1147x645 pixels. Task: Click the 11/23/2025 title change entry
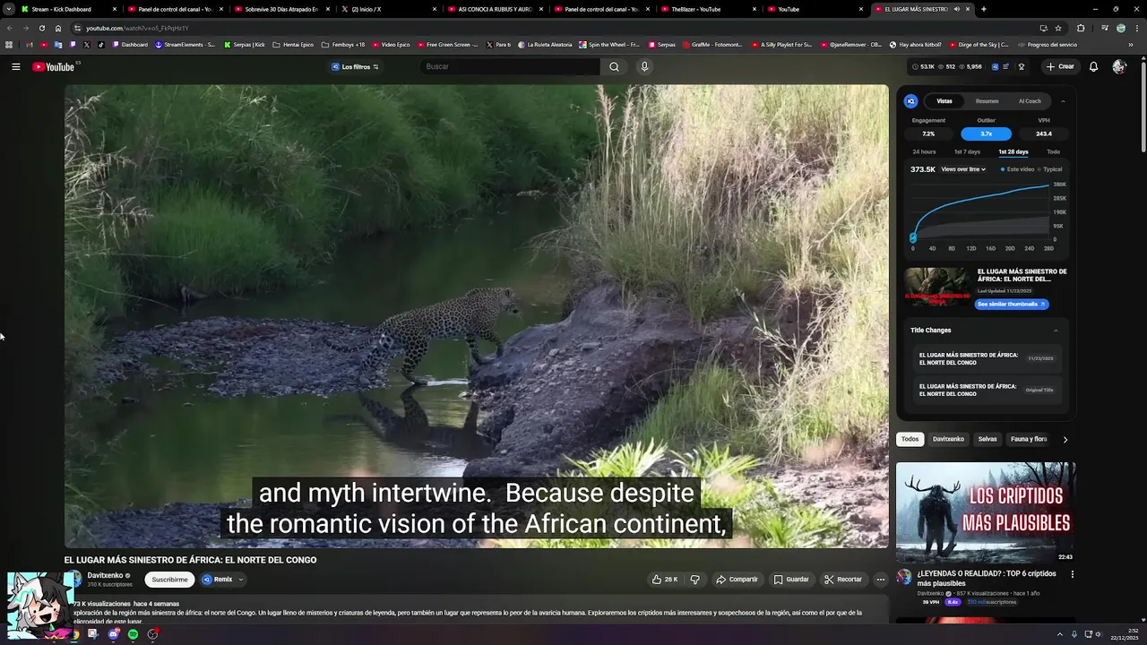tap(987, 358)
